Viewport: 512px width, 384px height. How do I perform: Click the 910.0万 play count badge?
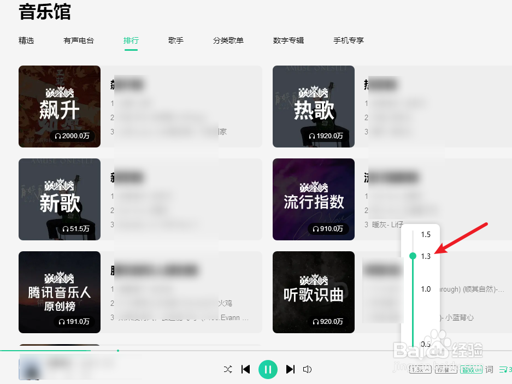click(x=328, y=229)
